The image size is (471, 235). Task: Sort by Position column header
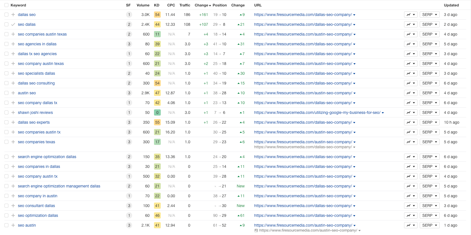(x=220, y=5)
